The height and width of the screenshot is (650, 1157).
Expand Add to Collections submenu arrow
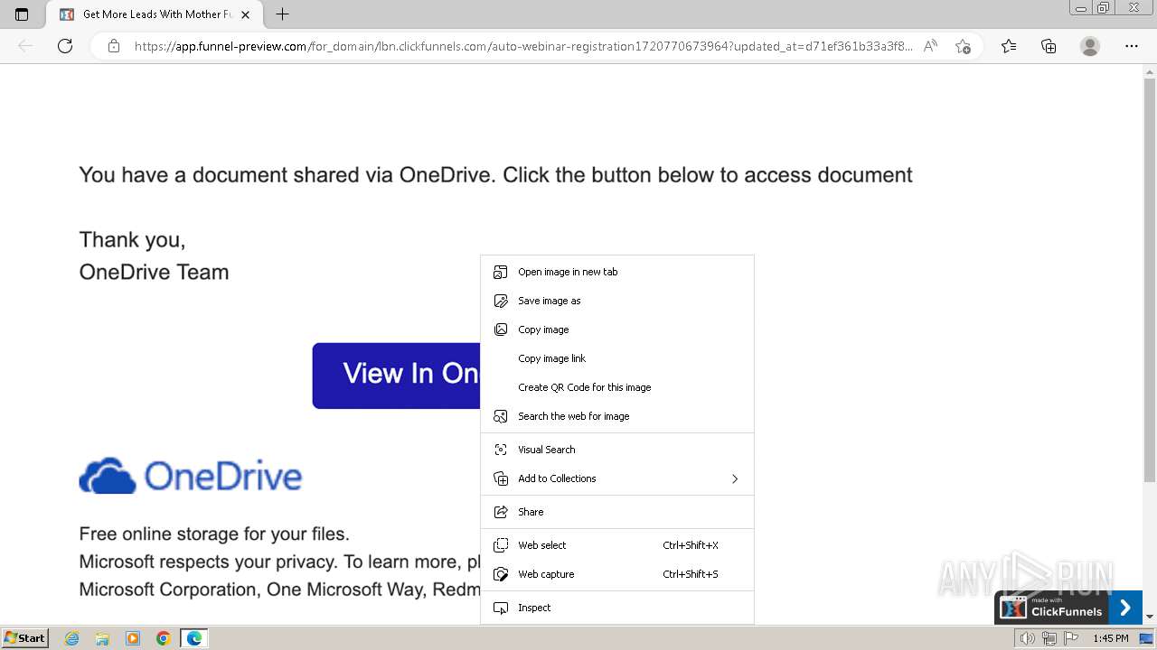[734, 478]
